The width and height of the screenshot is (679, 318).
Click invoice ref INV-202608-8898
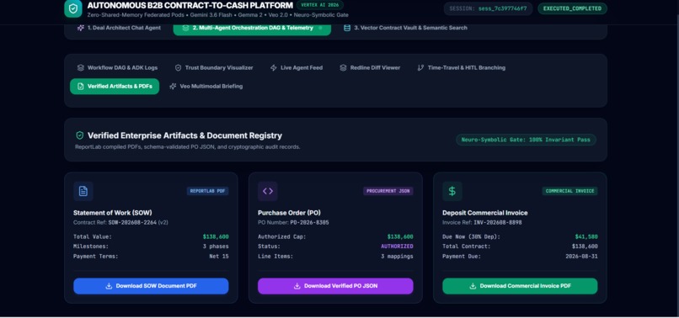[498, 222]
